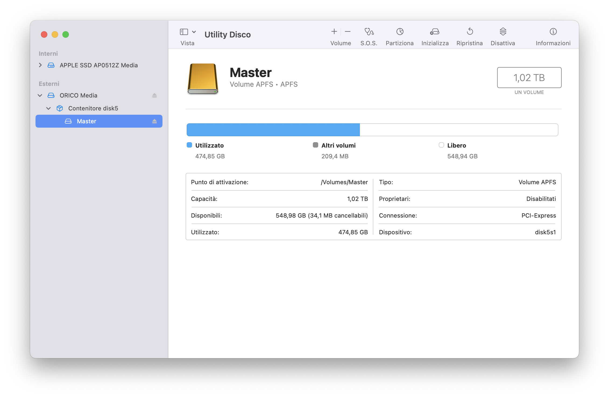Image resolution: width=609 pixels, height=398 pixels.
Task: Click the Inizializza erase icon
Action: [435, 32]
